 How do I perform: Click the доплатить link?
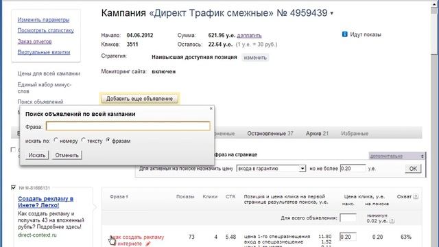pos(249,36)
